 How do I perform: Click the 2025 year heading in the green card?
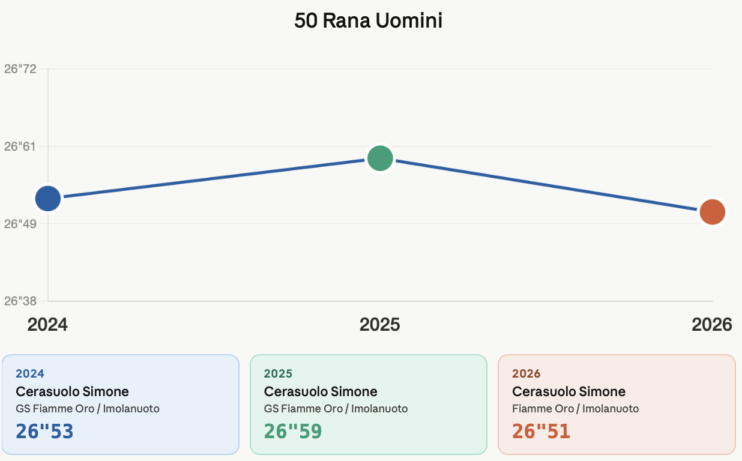(278, 374)
